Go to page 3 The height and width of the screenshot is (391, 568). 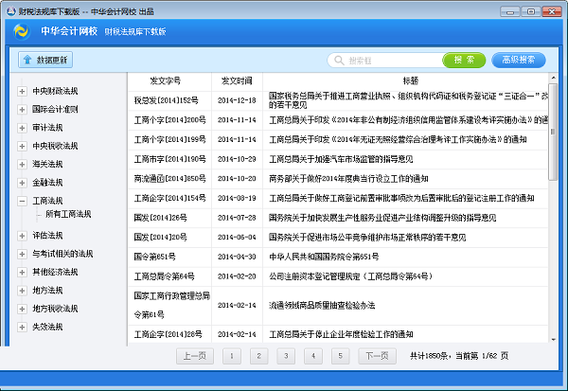[x=286, y=356]
